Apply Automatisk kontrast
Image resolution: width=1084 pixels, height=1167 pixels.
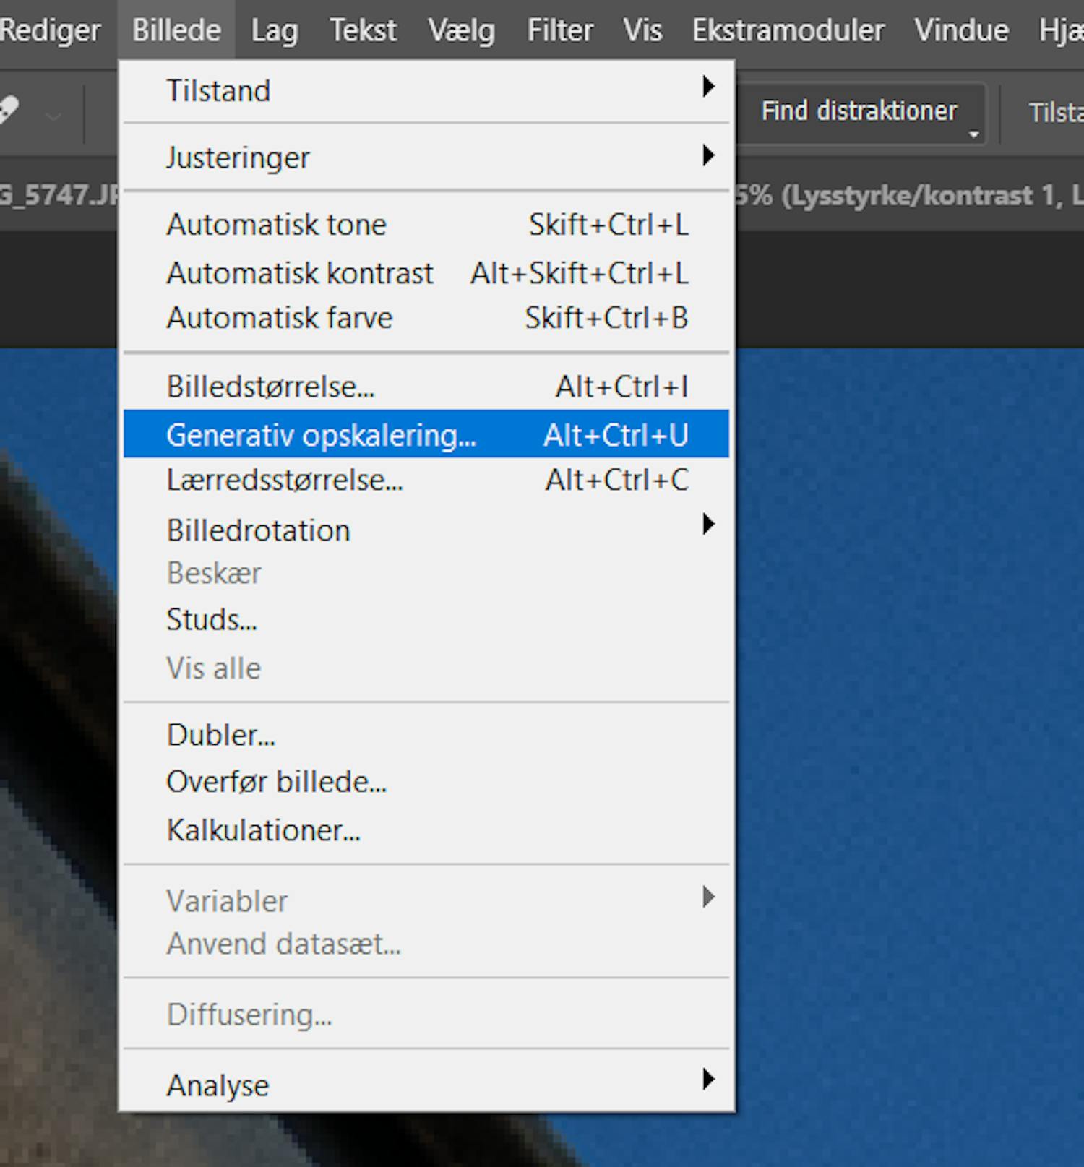[x=426, y=273]
